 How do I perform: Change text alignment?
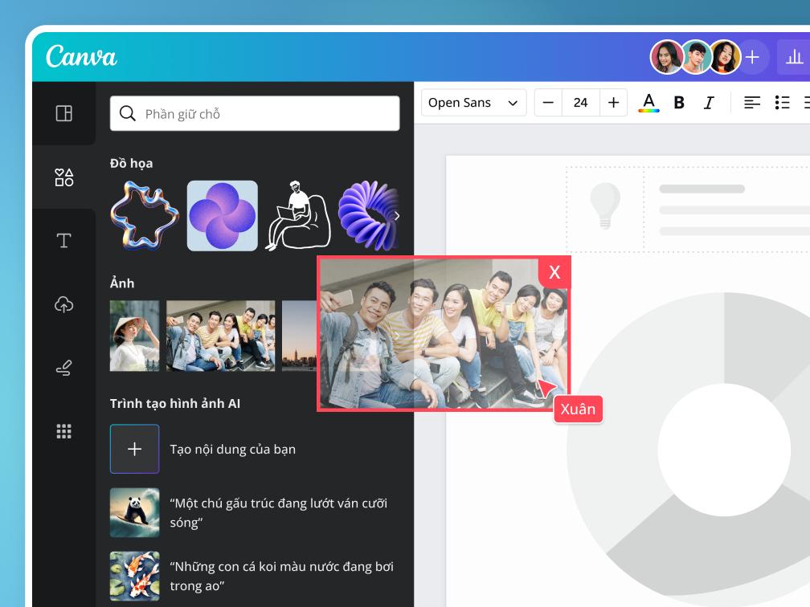pos(752,103)
